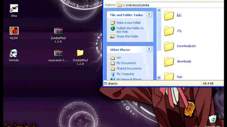Select the Ventrilo desktop icon
The height and width of the screenshot is (127, 227).
pos(14,53)
